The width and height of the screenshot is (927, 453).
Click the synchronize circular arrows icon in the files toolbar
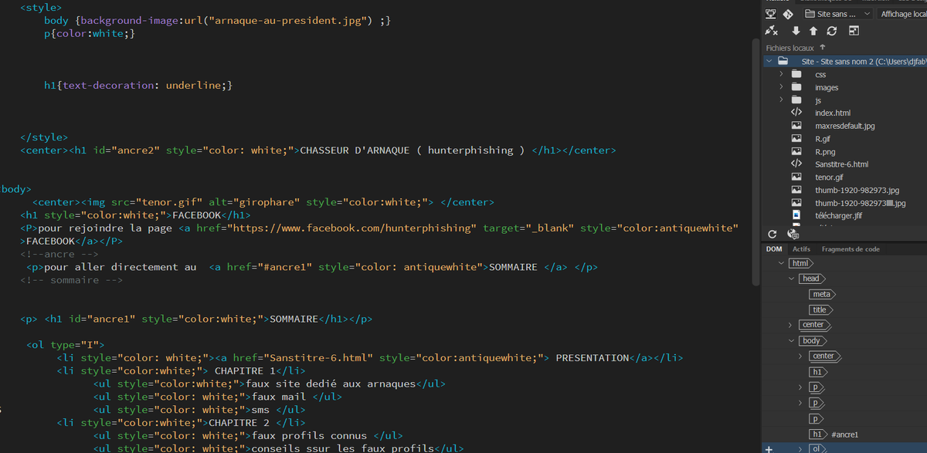tap(832, 32)
